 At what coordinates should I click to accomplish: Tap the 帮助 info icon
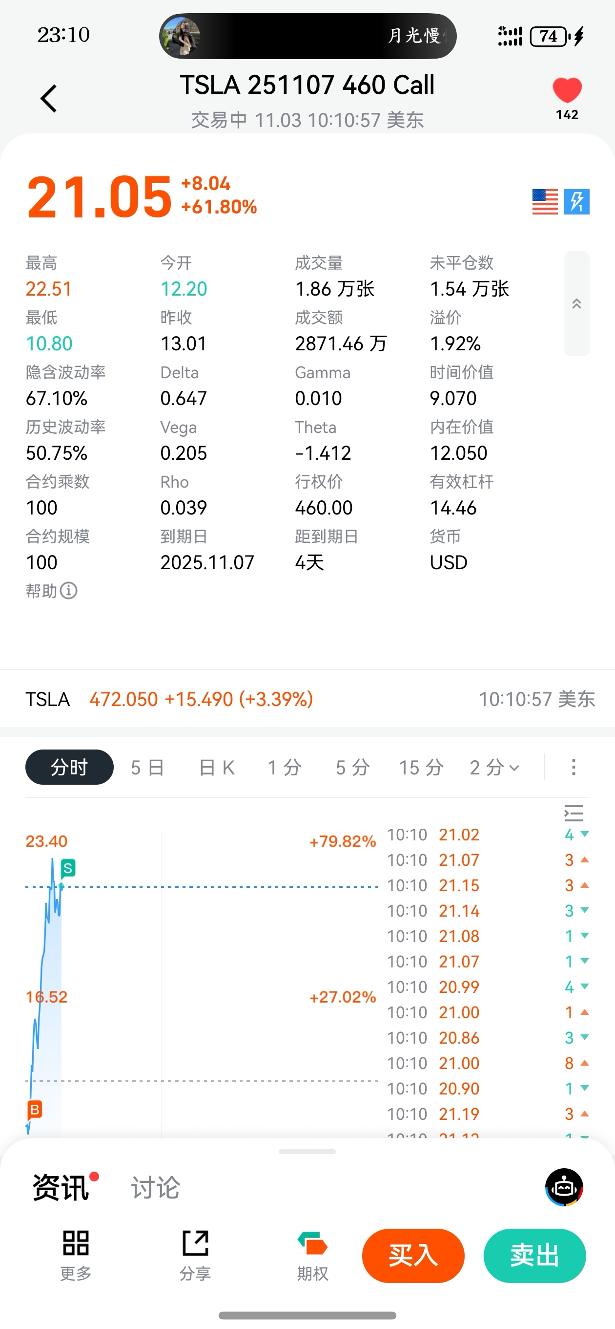68,590
